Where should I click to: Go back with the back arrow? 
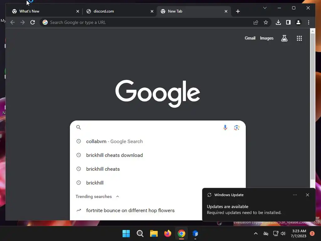(x=13, y=22)
